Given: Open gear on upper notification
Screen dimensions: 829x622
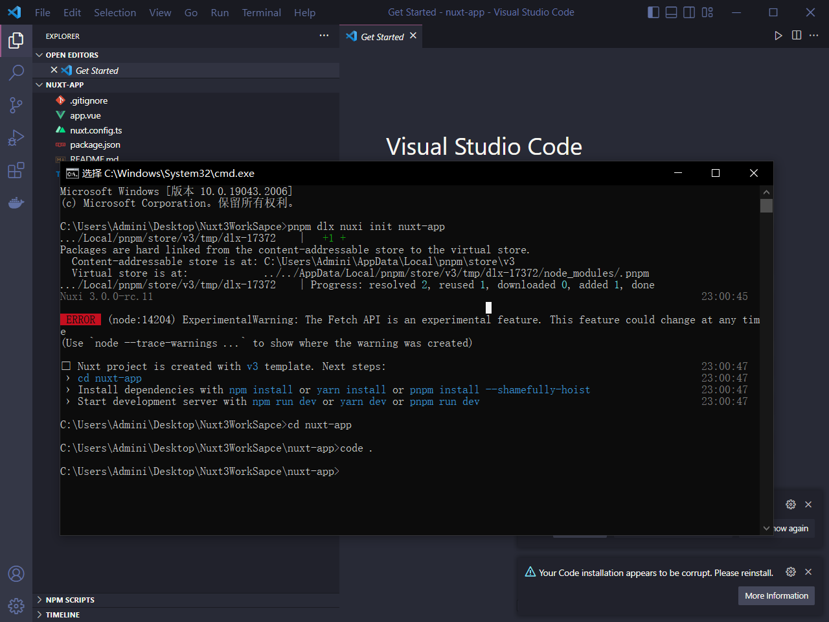Looking at the screenshot, I should (791, 504).
